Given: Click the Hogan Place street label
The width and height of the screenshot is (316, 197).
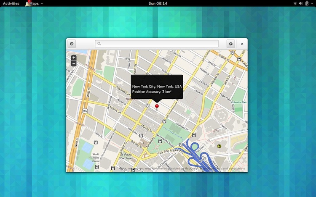Looking at the screenshot, I should (225, 97).
